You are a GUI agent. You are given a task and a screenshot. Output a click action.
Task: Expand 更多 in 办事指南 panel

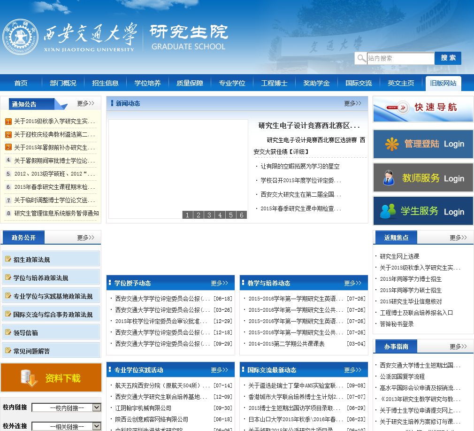coord(458,346)
